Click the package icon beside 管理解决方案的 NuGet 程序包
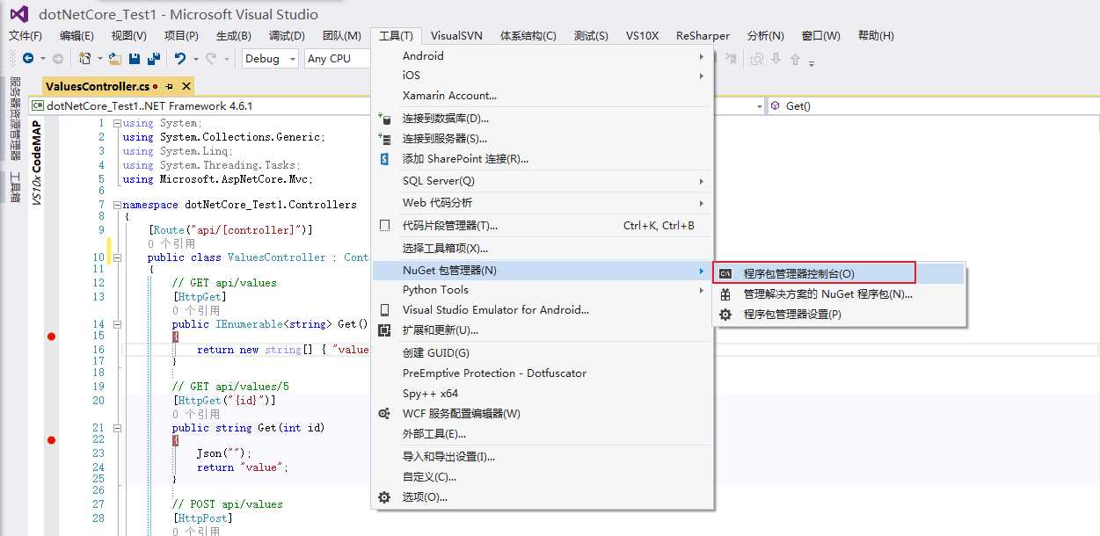Viewport: 1100px width, 536px height. click(725, 294)
